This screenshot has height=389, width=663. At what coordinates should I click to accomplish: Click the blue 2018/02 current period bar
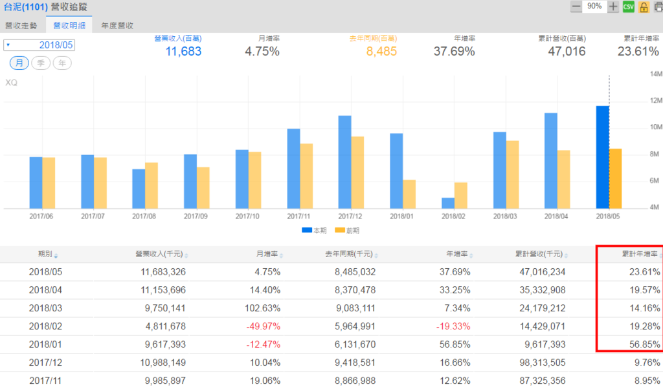click(x=448, y=204)
